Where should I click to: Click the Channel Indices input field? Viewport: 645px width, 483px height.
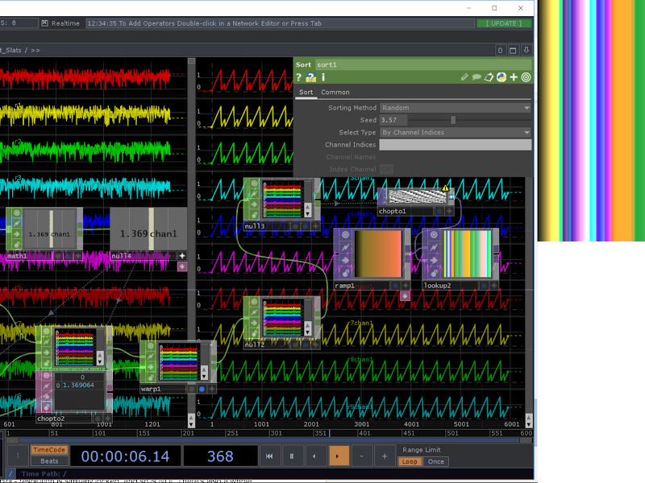(456, 145)
